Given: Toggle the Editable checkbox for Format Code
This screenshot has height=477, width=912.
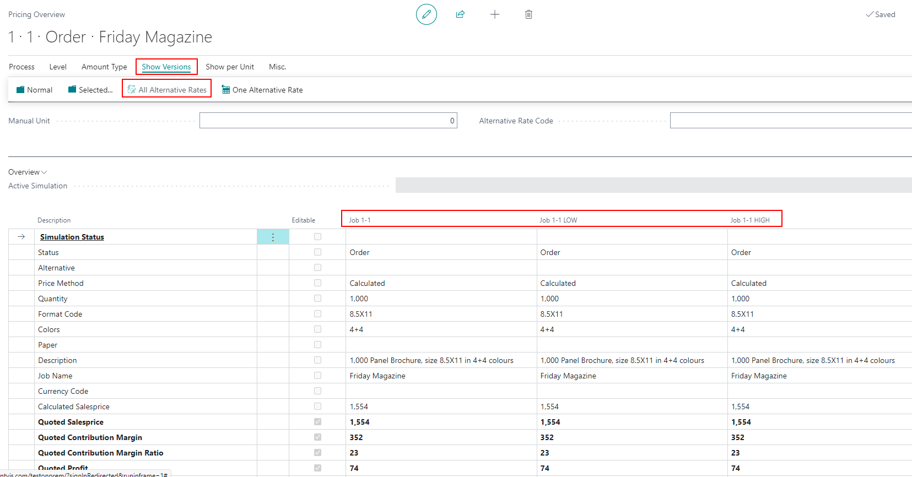Looking at the screenshot, I should tap(317, 314).
